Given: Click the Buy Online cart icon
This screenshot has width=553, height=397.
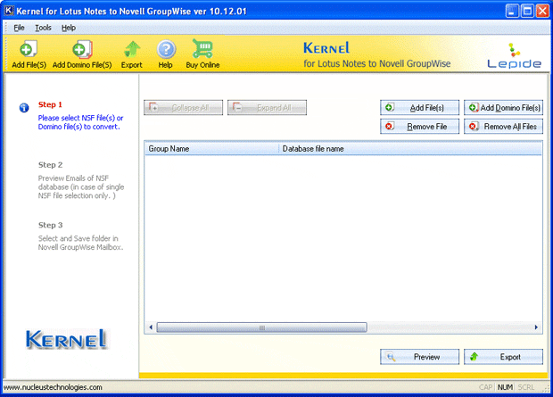Looking at the screenshot, I should pyautogui.click(x=202, y=51).
